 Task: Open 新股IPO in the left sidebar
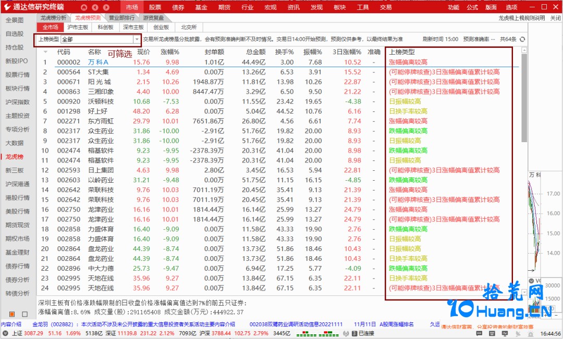[17, 61]
